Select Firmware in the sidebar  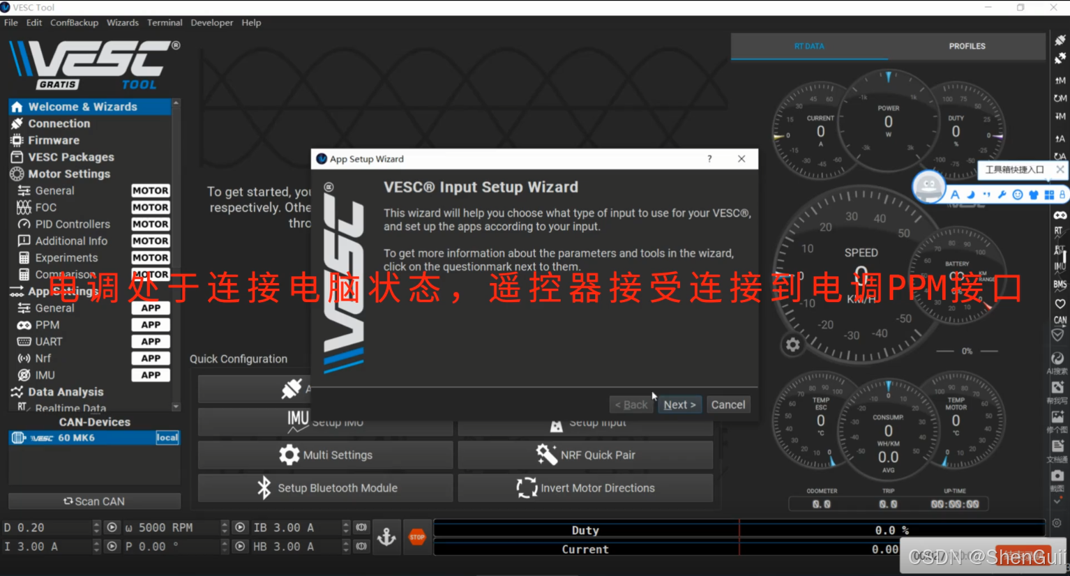pos(89,140)
